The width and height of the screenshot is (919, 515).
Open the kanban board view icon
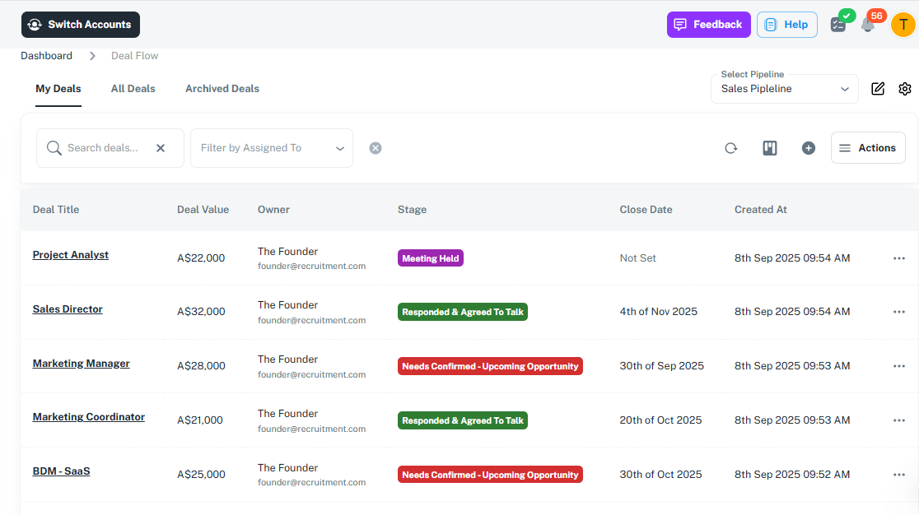point(770,148)
